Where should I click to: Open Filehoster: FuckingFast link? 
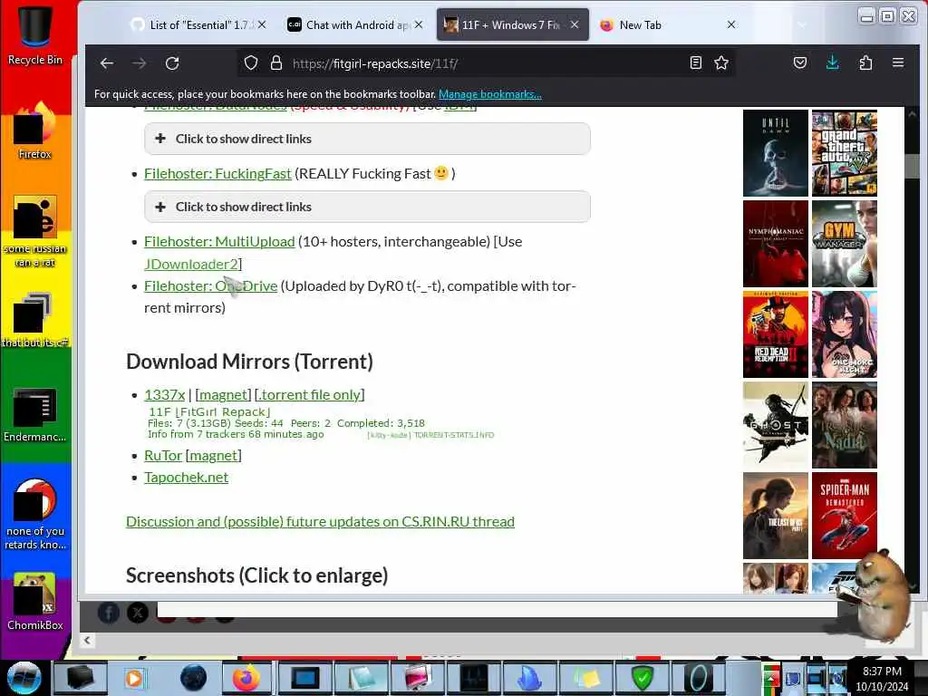(217, 173)
